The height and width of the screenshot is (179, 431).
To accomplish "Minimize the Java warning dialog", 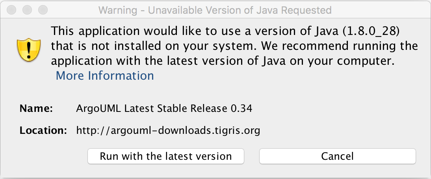I will pos(27,9).
